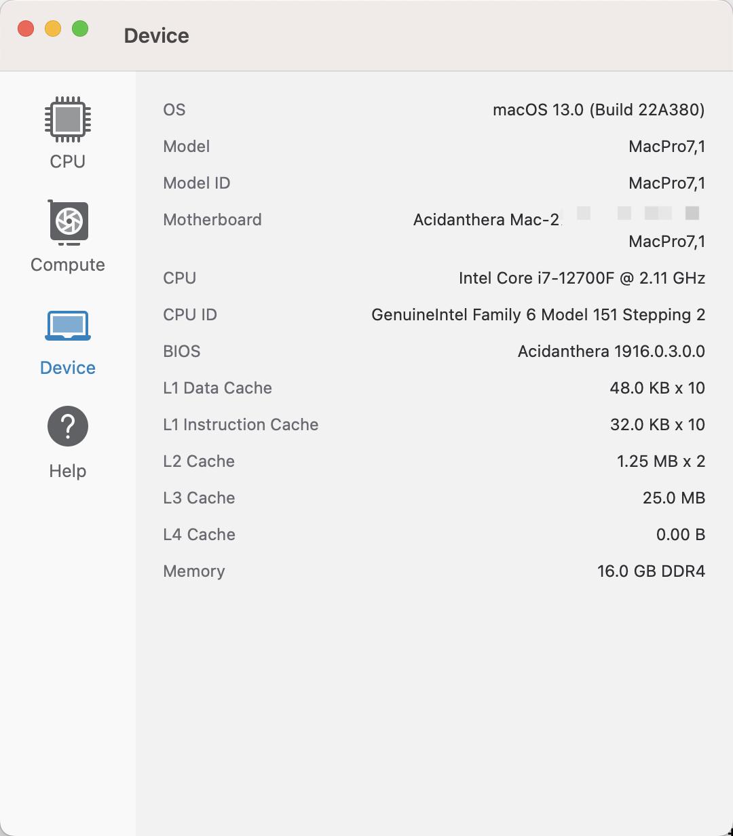The width and height of the screenshot is (733, 836).
Task: Select the highlighted Device label
Action: pos(67,367)
